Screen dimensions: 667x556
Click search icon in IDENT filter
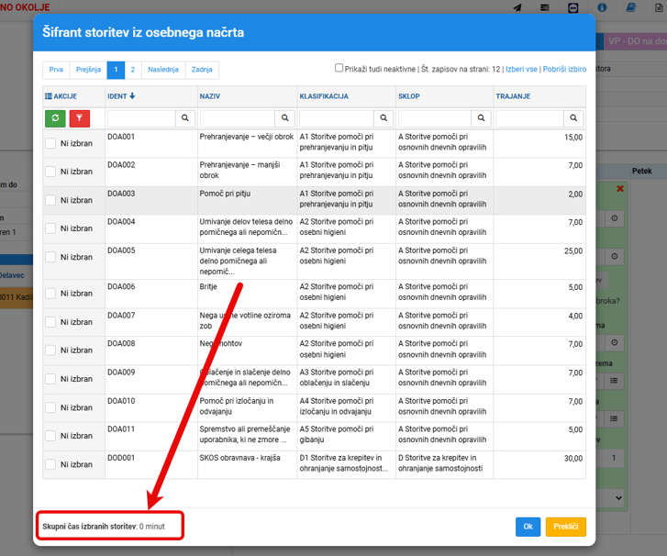coord(185,118)
